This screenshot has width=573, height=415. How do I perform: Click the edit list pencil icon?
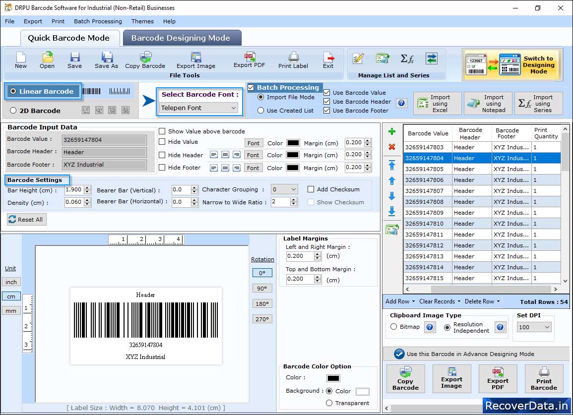[358, 59]
